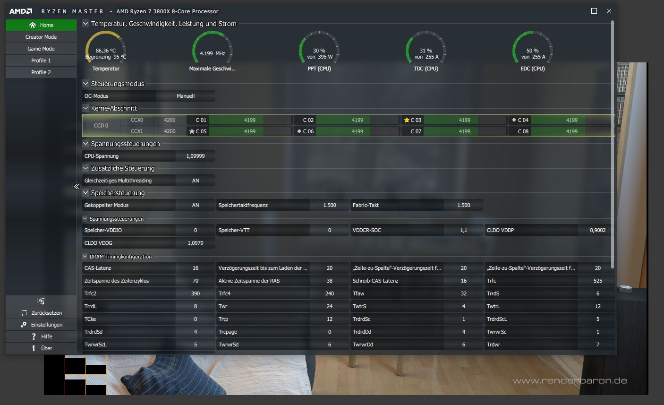Collapse the Steuerungsmodus section
The height and width of the screenshot is (405, 664).
click(x=85, y=83)
